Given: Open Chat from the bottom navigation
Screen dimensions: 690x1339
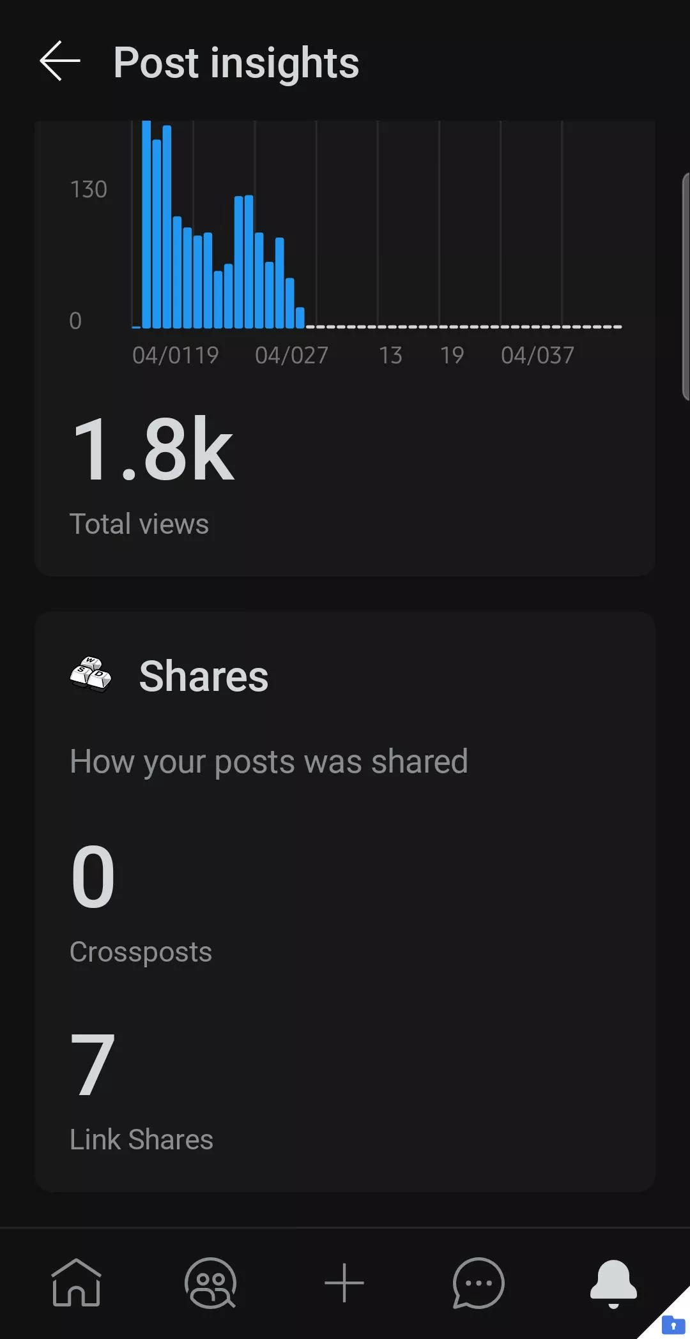Looking at the screenshot, I should (x=479, y=1282).
